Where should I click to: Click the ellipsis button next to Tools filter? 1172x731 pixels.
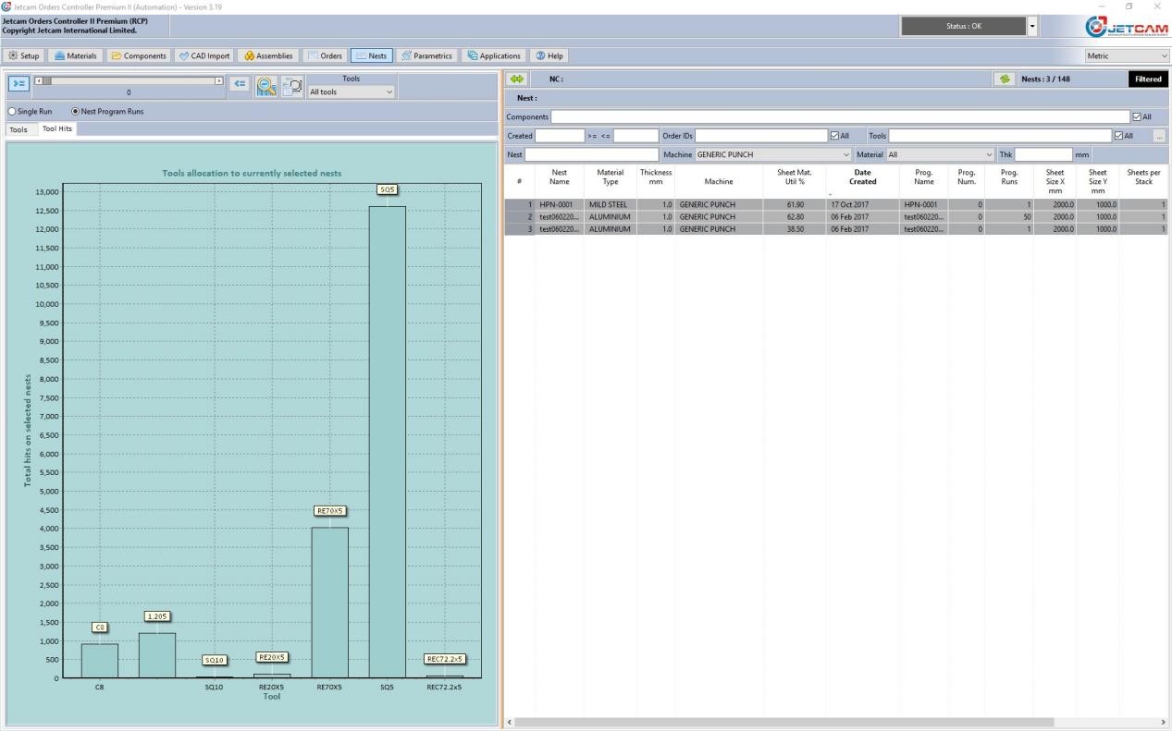(1160, 136)
